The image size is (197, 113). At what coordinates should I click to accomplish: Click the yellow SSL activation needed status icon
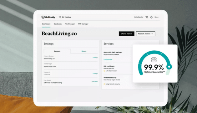click(104, 71)
